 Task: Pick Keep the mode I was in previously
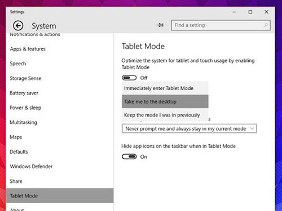[x=165, y=115]
